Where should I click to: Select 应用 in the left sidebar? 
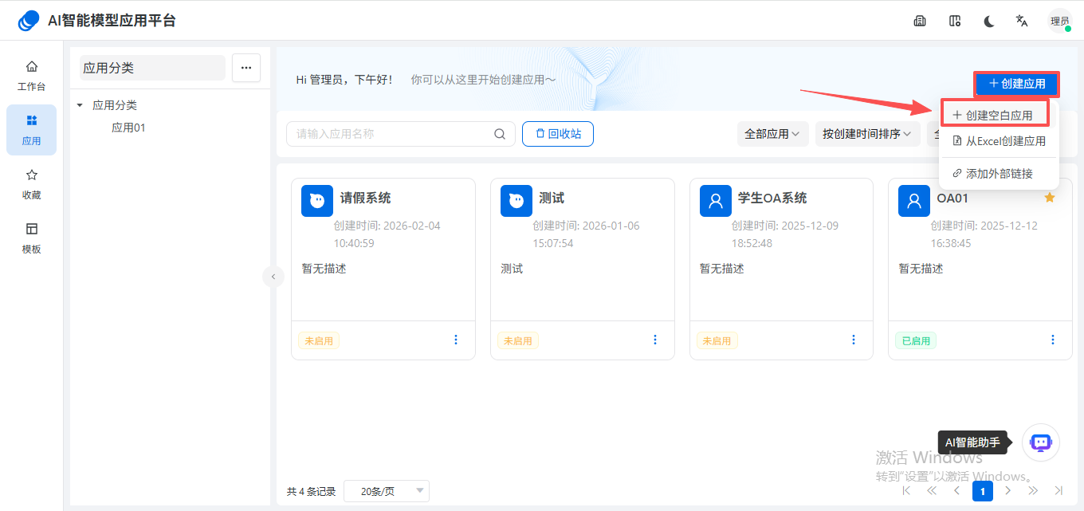point(32,130)
